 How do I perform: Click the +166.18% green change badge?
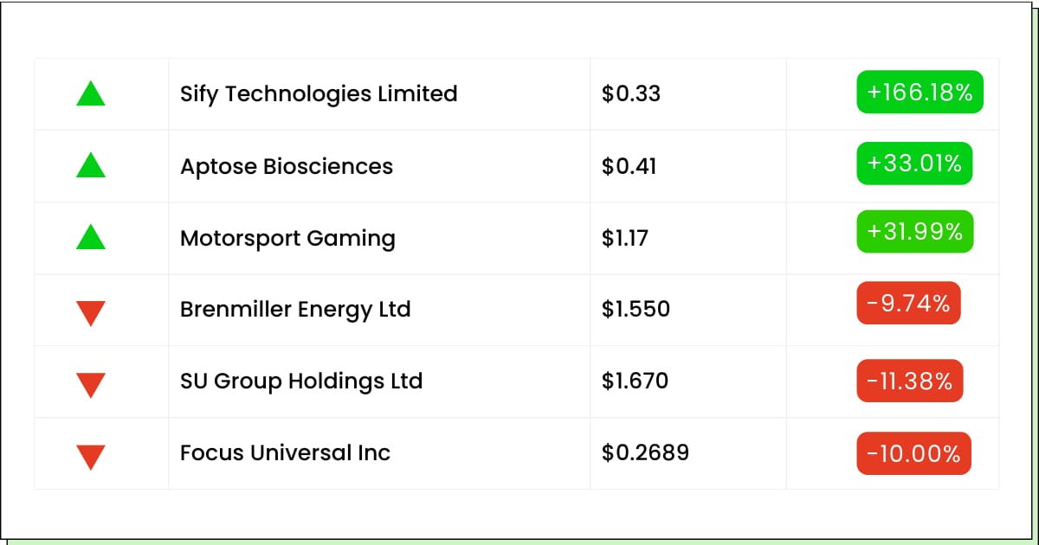(x=920, y=92)
